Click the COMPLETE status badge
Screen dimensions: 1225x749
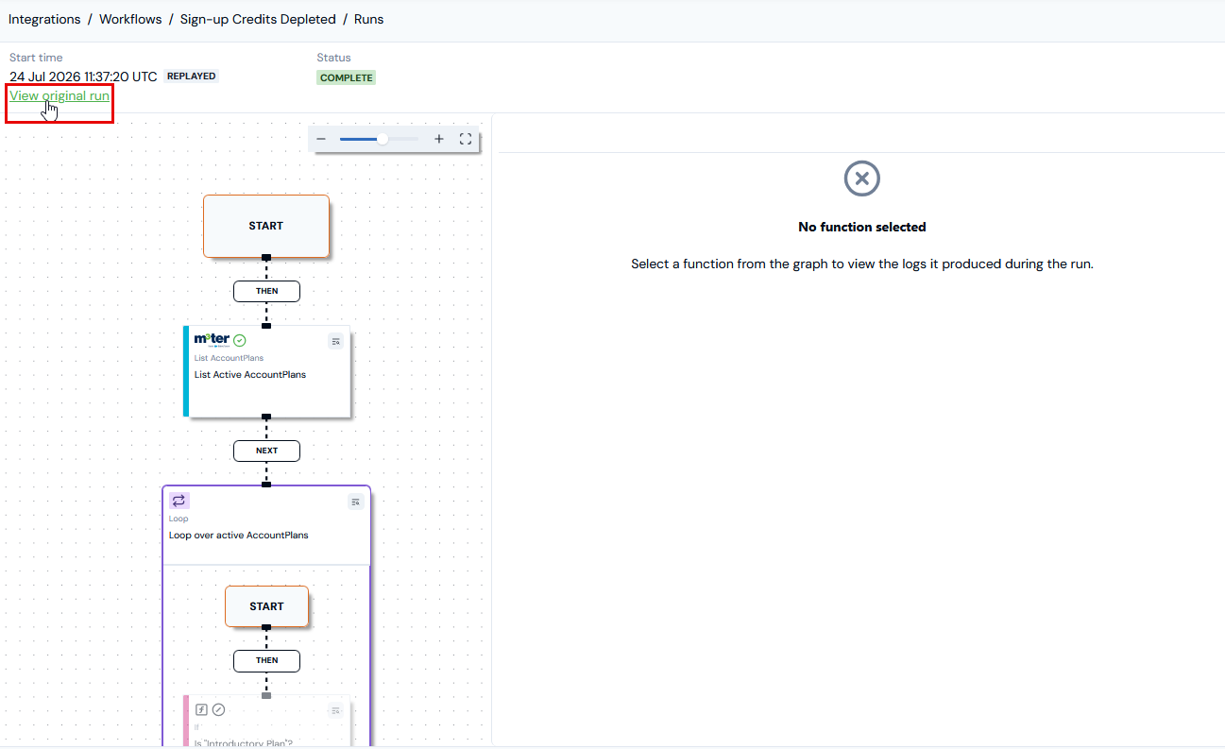(347, 77)
